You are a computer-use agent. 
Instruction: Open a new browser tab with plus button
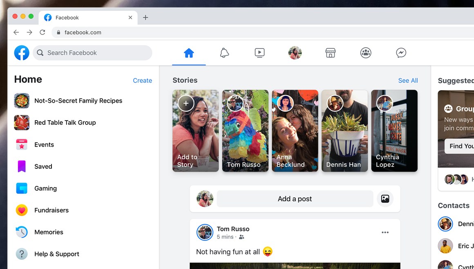[145, 18]
